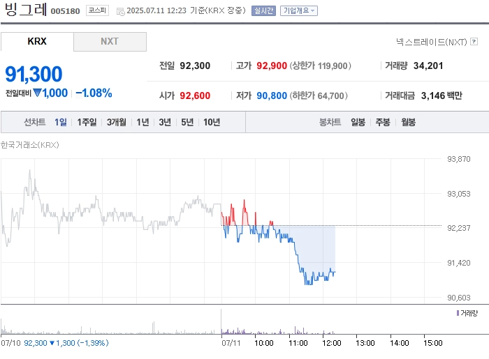Click the 저가 value 90,800
Screen dimensions: 489x359
pyautogui.click(x=272, y=96)
